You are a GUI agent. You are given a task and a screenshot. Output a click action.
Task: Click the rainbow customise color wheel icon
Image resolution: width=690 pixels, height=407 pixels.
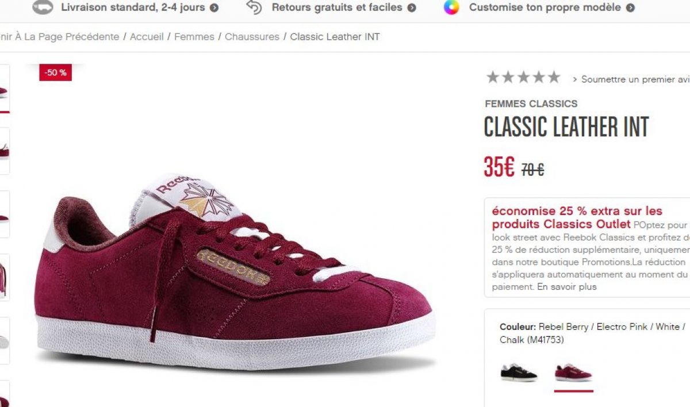451,7
